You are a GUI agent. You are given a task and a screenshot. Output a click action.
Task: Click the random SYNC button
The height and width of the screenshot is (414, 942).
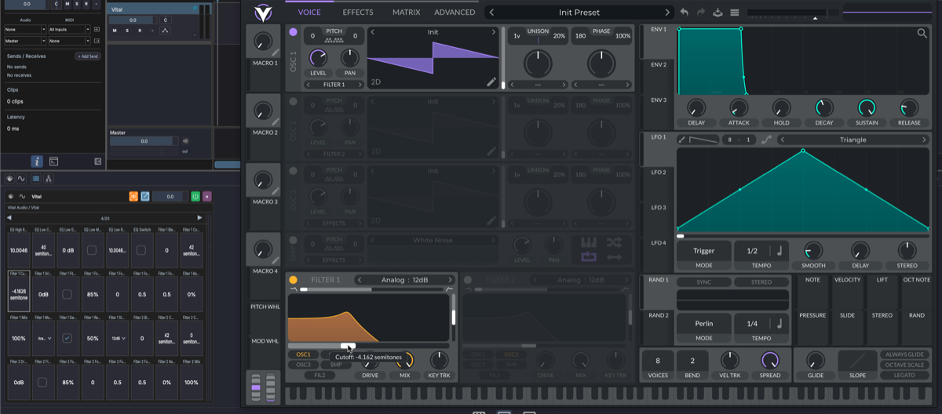(703, 282)
